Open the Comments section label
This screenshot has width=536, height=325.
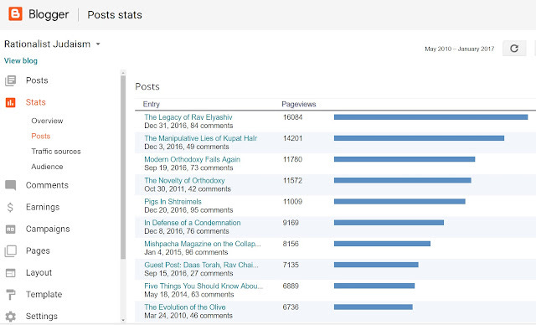[47, 185]
